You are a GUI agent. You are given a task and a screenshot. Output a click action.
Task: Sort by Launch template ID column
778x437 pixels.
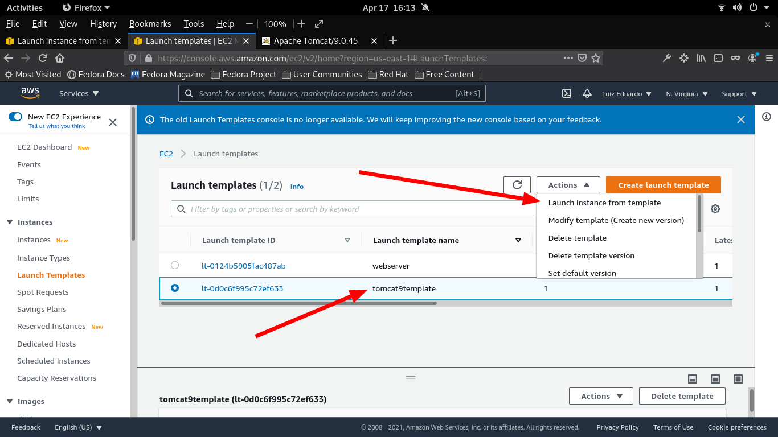point(347,240)
